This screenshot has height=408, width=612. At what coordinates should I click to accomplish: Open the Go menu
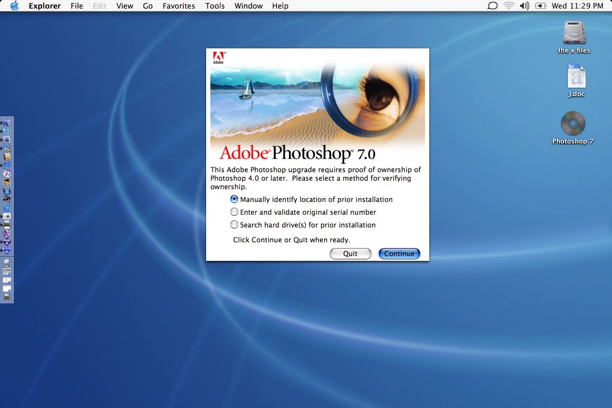click(148, 6)
